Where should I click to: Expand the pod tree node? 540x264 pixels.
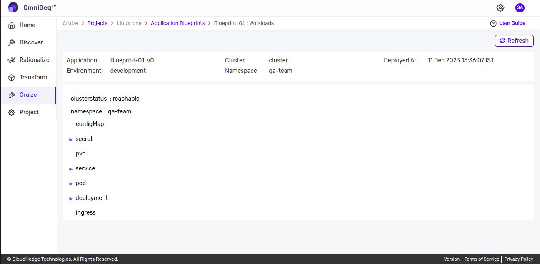coord(71,183)
